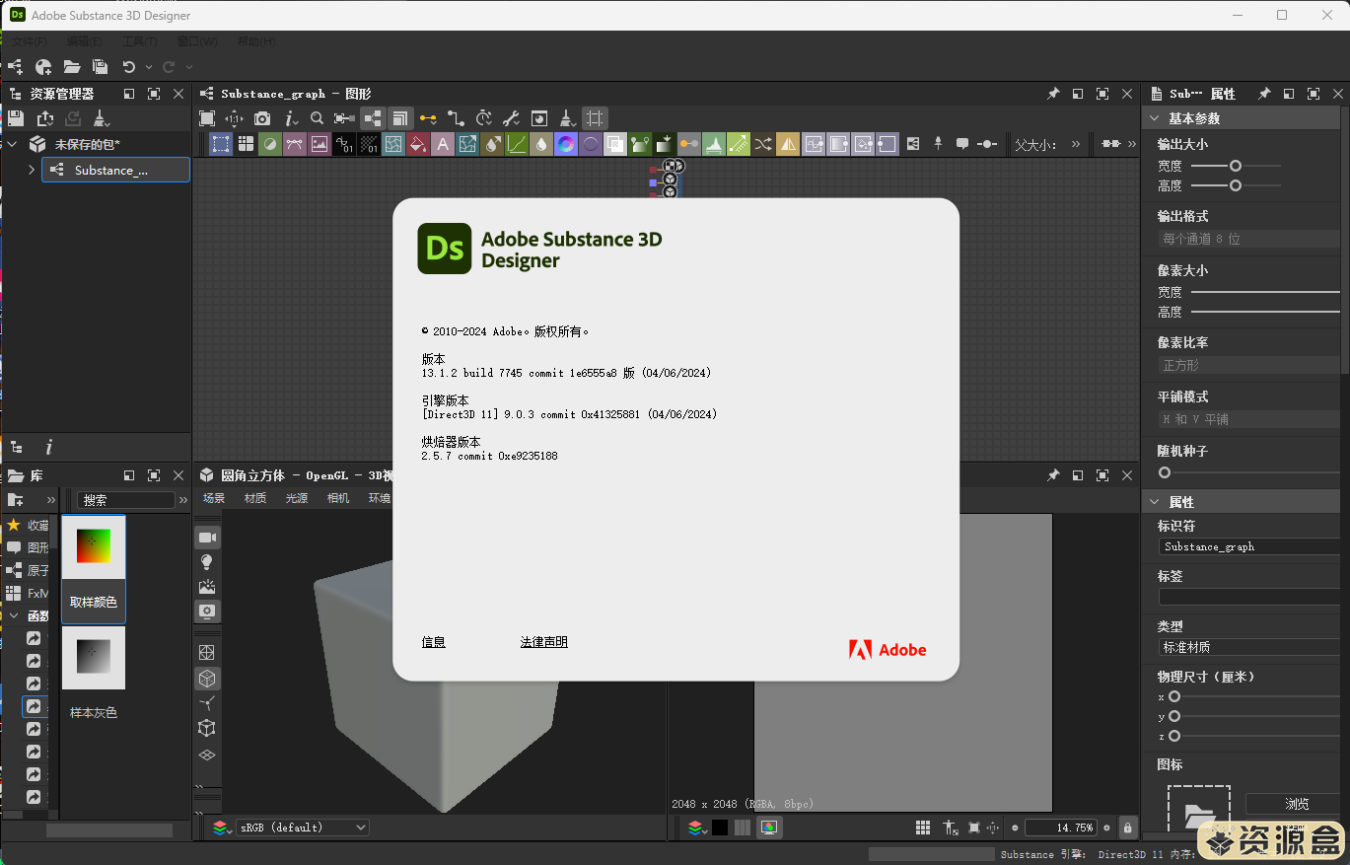Click the wrench tools icon in graph toolbar

pyautogui.click(x=511, y=118)
